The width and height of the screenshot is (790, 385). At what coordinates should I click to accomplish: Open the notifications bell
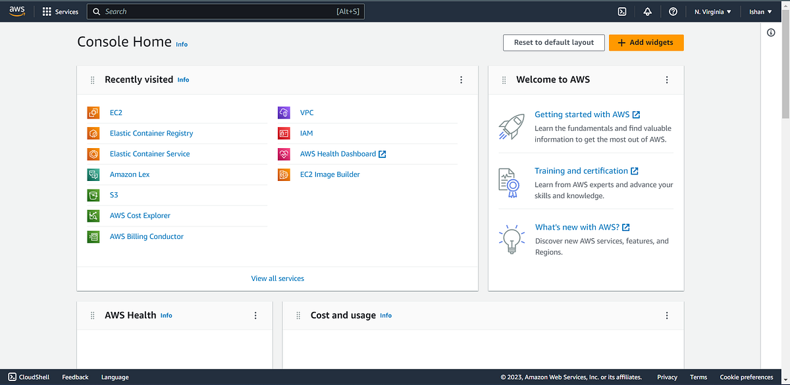(647, 11)
